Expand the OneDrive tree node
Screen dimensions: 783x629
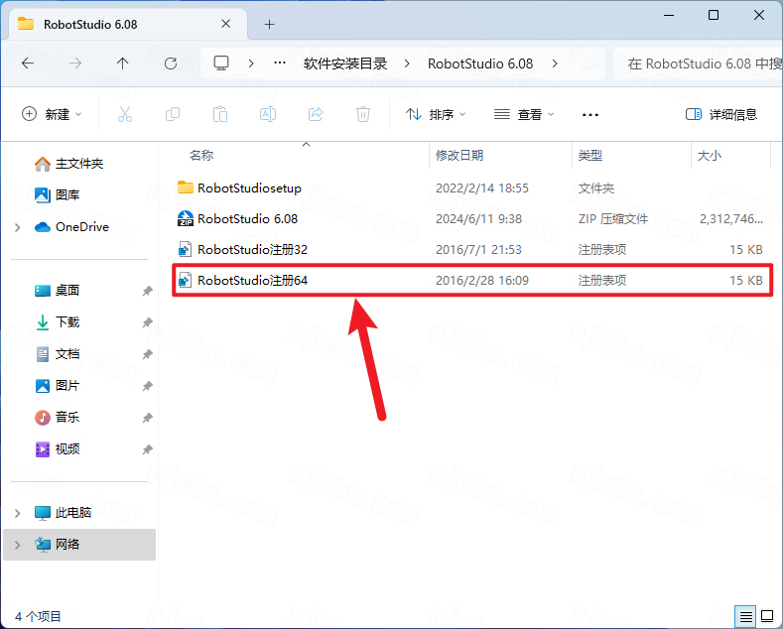18,227
